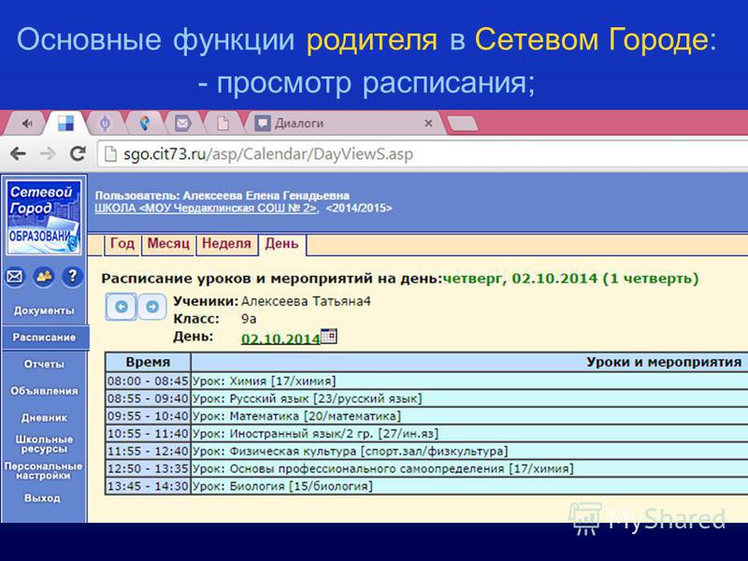Click the Уроки и мероприятия column header
The width and height of the screenshot is (748, 561).
469,362
